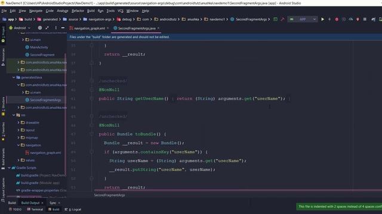Open the Refactor menu
Viewport: 382px width, 214px height.
coord(78,11)
